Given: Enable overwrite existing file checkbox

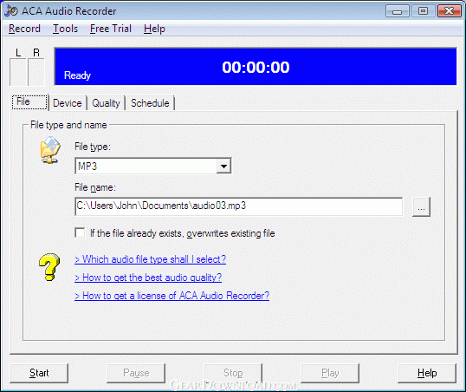Looking at the screenshot, I should 80,232.
